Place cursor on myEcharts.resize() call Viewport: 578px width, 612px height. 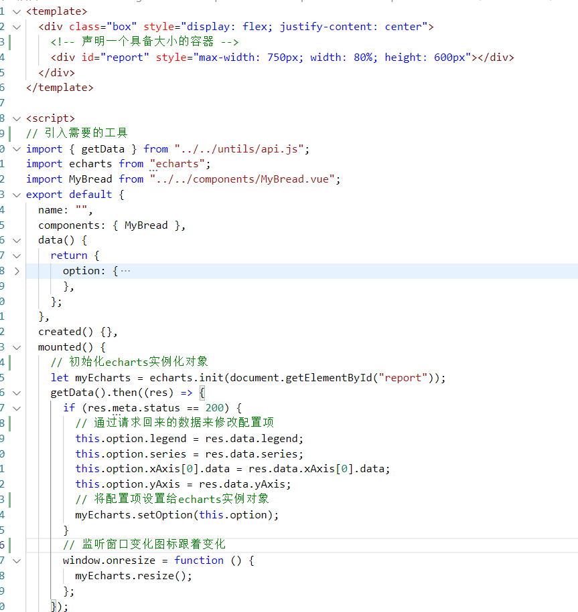tap(133, 576)
